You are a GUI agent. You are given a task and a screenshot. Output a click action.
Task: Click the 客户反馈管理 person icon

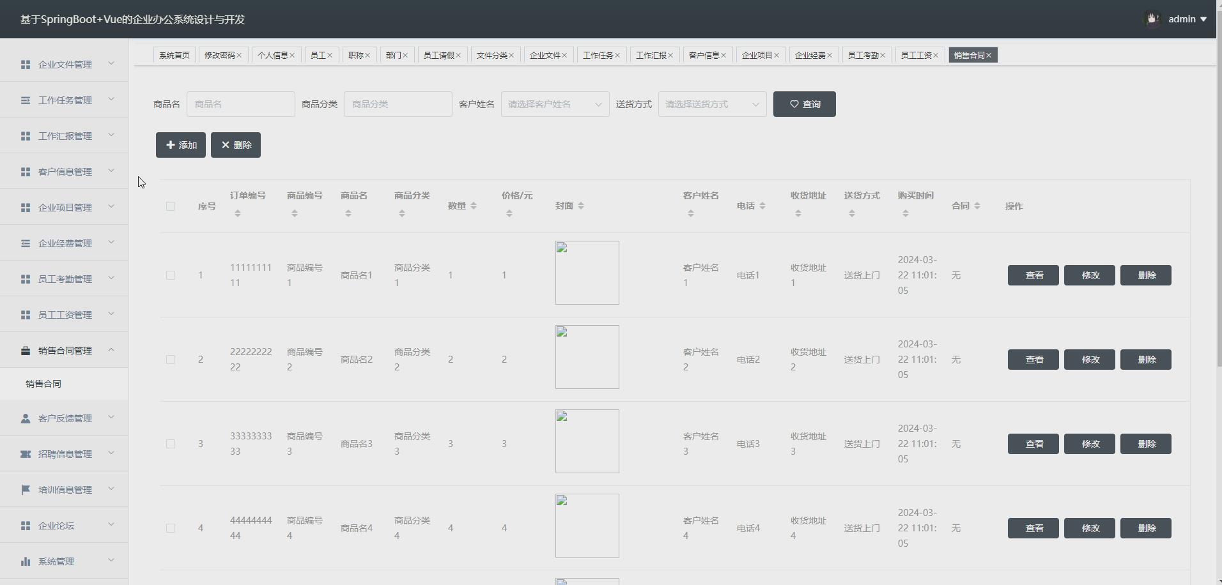[x=25, y=418]
